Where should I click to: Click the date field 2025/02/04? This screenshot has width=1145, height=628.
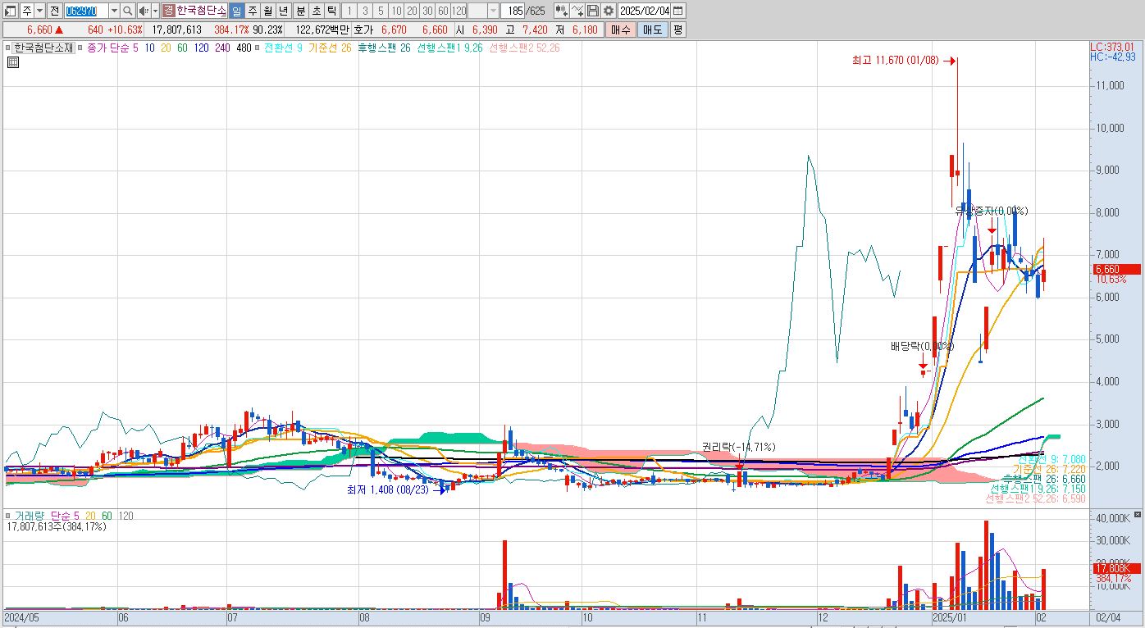(645, 11)
